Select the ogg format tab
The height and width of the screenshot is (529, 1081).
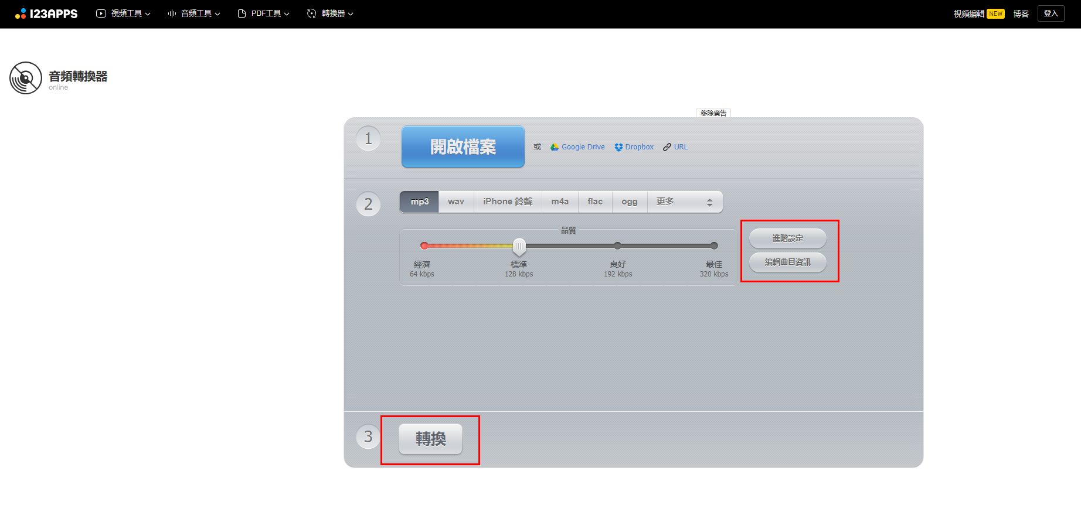tap(630, 202)
